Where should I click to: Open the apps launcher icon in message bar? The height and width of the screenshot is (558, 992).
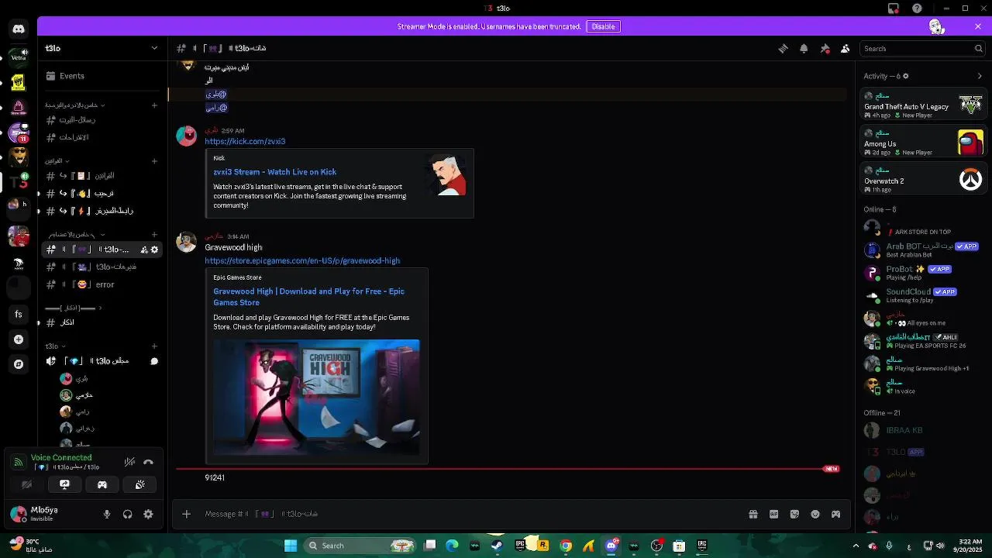(835, 514)
